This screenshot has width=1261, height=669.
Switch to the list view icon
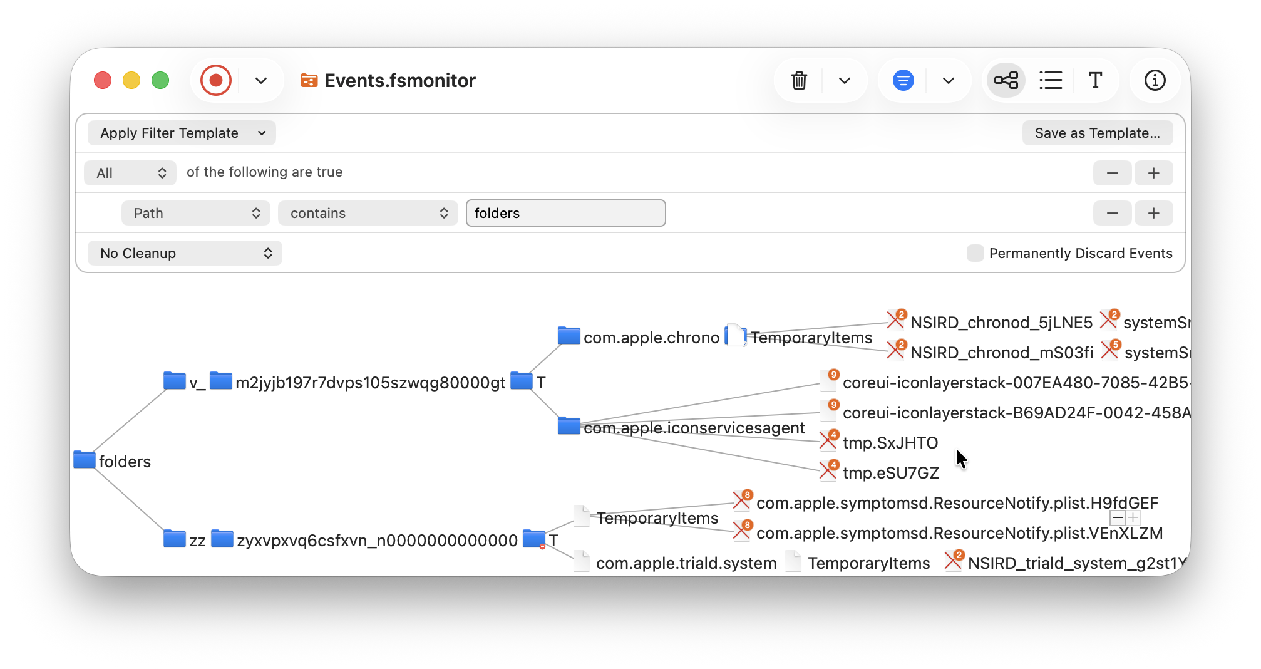coord(1051,80)
